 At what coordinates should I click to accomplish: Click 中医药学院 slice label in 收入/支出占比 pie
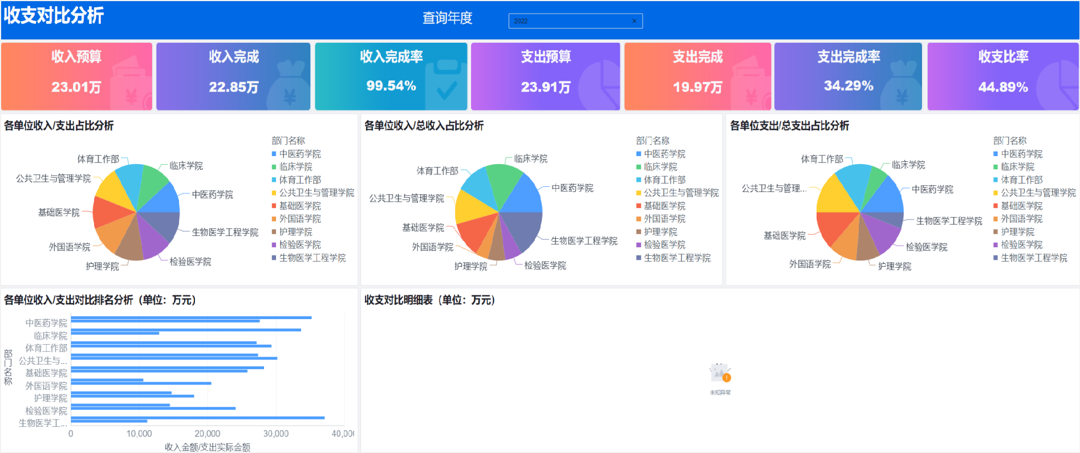point(213,195)
